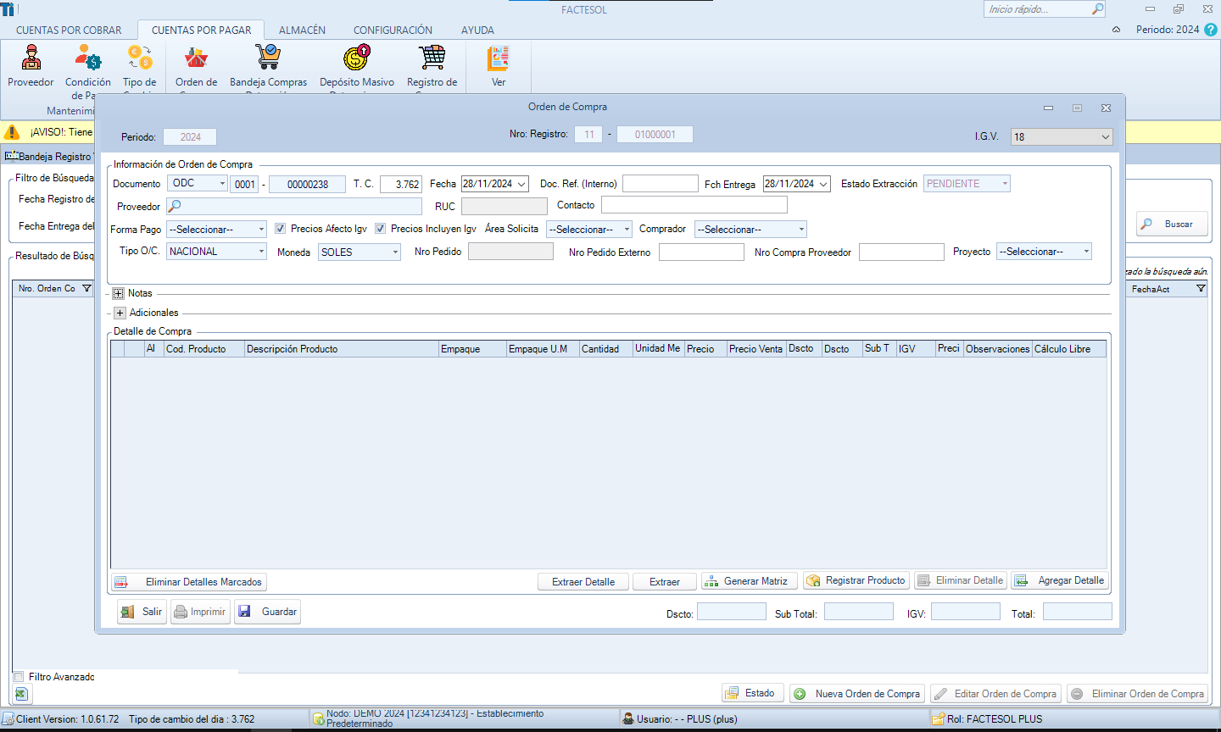
Task: Expand the Notas section
Action: pos(119,294)
